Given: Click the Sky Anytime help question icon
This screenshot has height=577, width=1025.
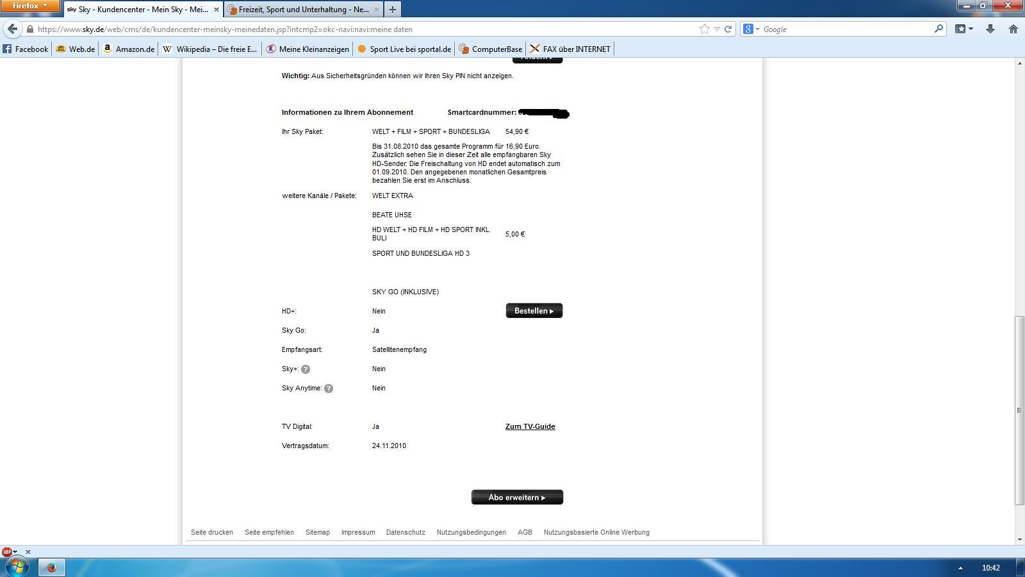Looking at the screenshot, I should [x=329, y=389].
